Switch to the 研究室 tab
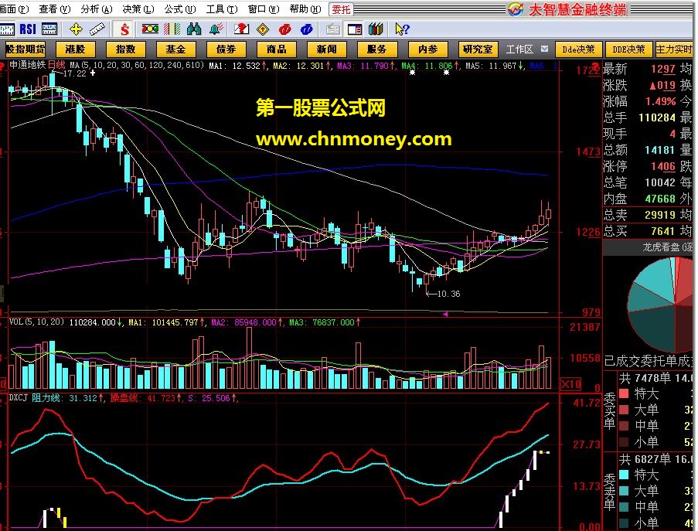 [x=478, y=49]
